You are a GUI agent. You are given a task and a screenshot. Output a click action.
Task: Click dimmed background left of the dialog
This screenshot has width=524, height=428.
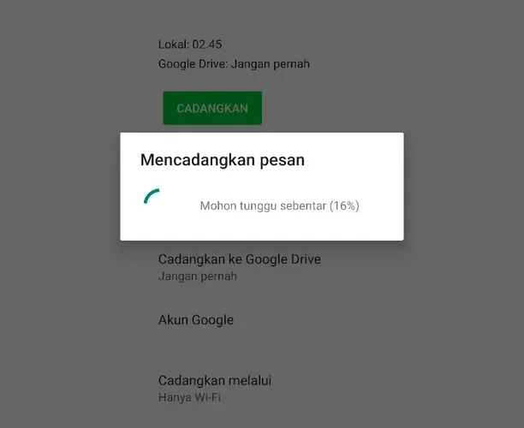[60, 187]
